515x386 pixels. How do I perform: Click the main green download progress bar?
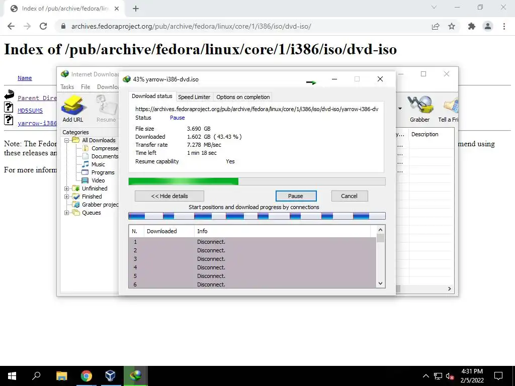pyautogui.click(x=257, y=181)
